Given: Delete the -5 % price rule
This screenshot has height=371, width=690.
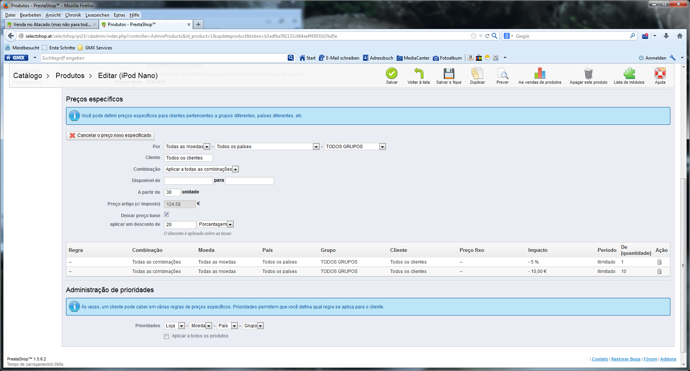Looking at the screenshot, I should [x=659, y=262].
